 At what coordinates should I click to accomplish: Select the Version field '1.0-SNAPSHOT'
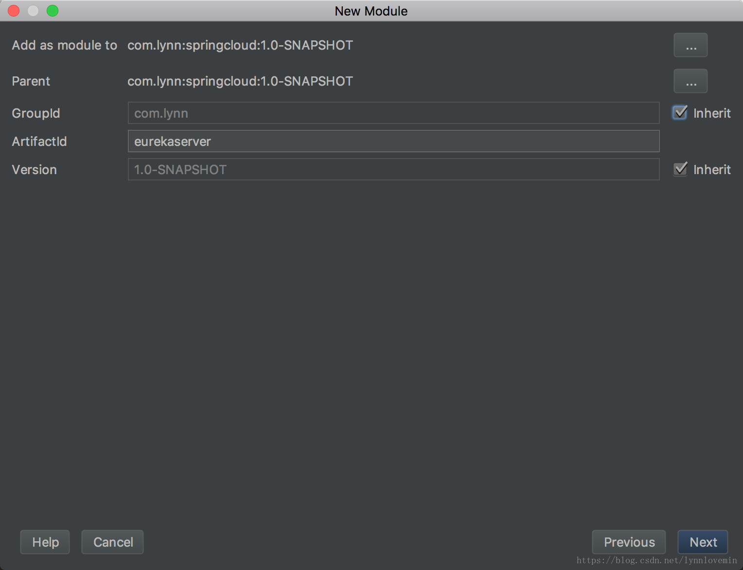pyautogui.click(x=393, y=170)
